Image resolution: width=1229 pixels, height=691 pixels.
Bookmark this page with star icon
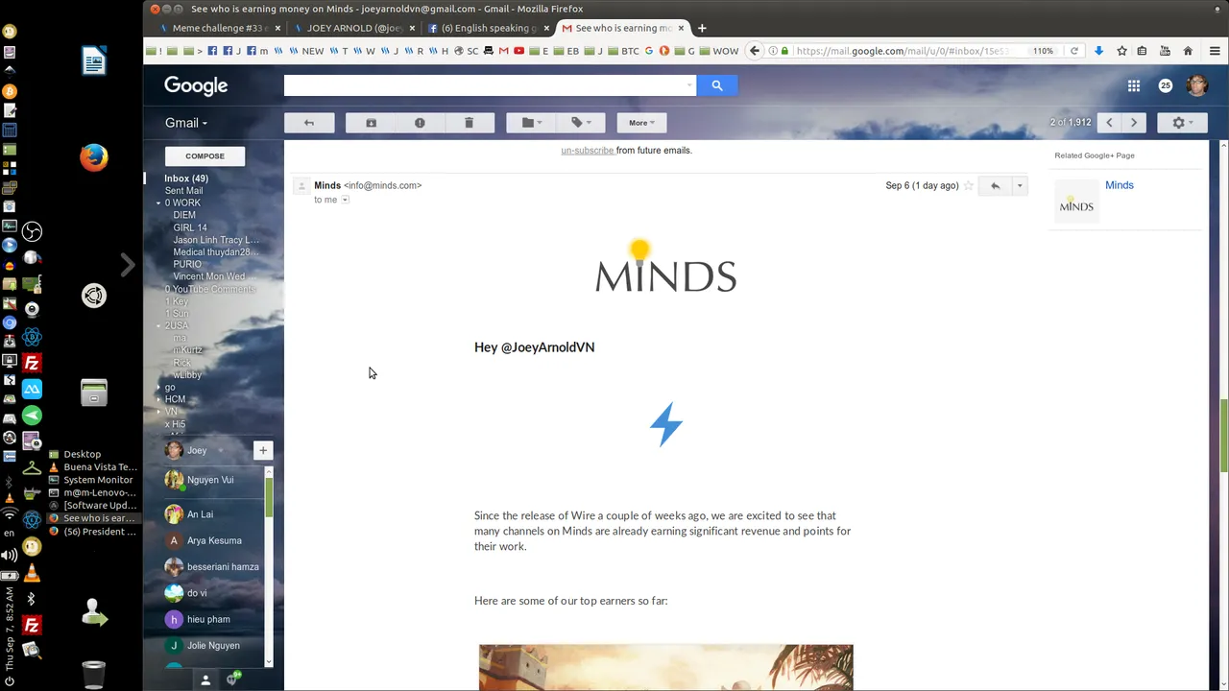click(1121, 51)
